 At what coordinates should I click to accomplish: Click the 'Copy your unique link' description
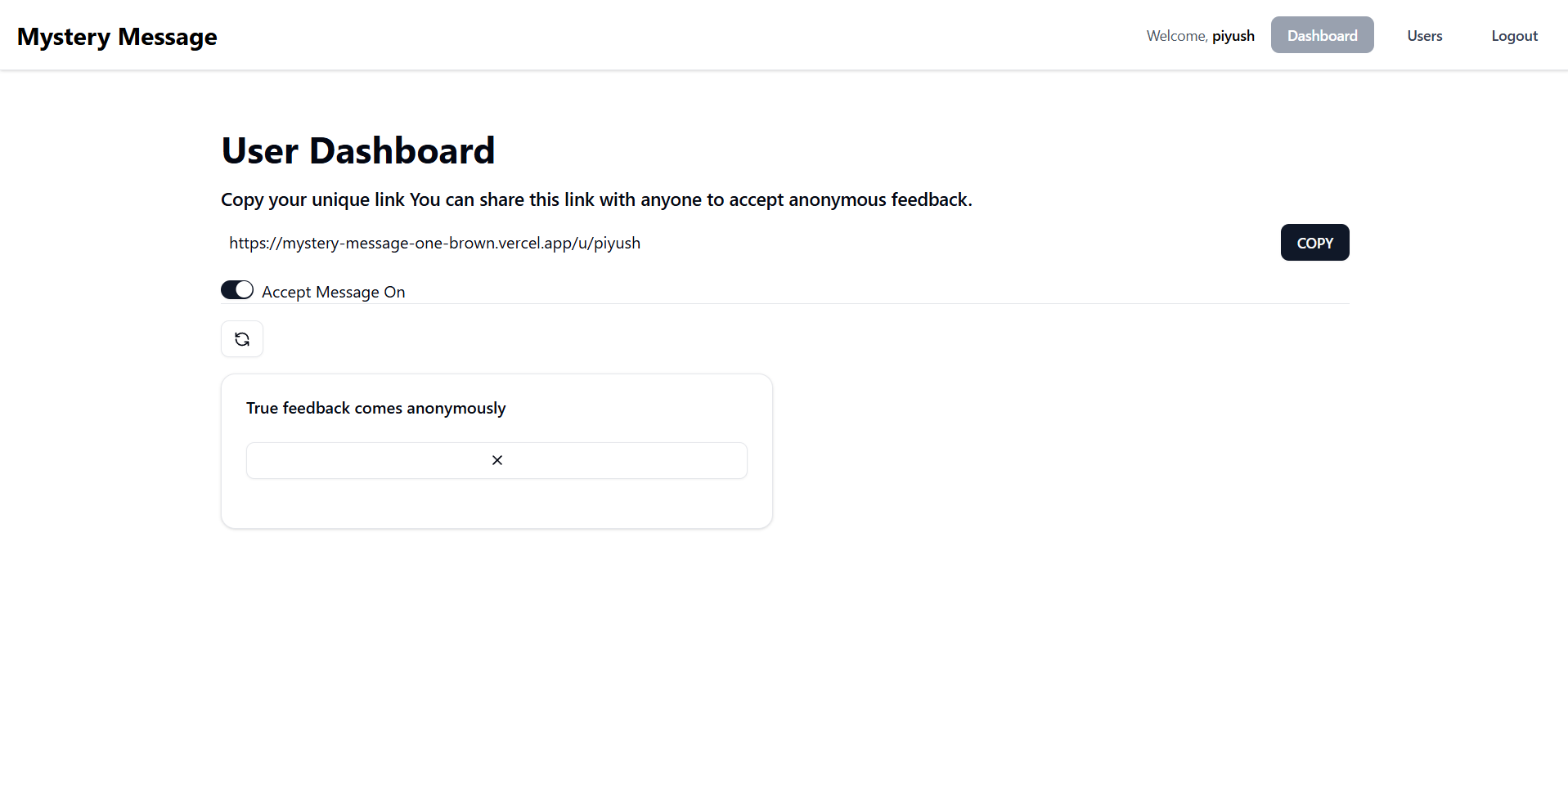pyautogui.click(x=596, y=199)
